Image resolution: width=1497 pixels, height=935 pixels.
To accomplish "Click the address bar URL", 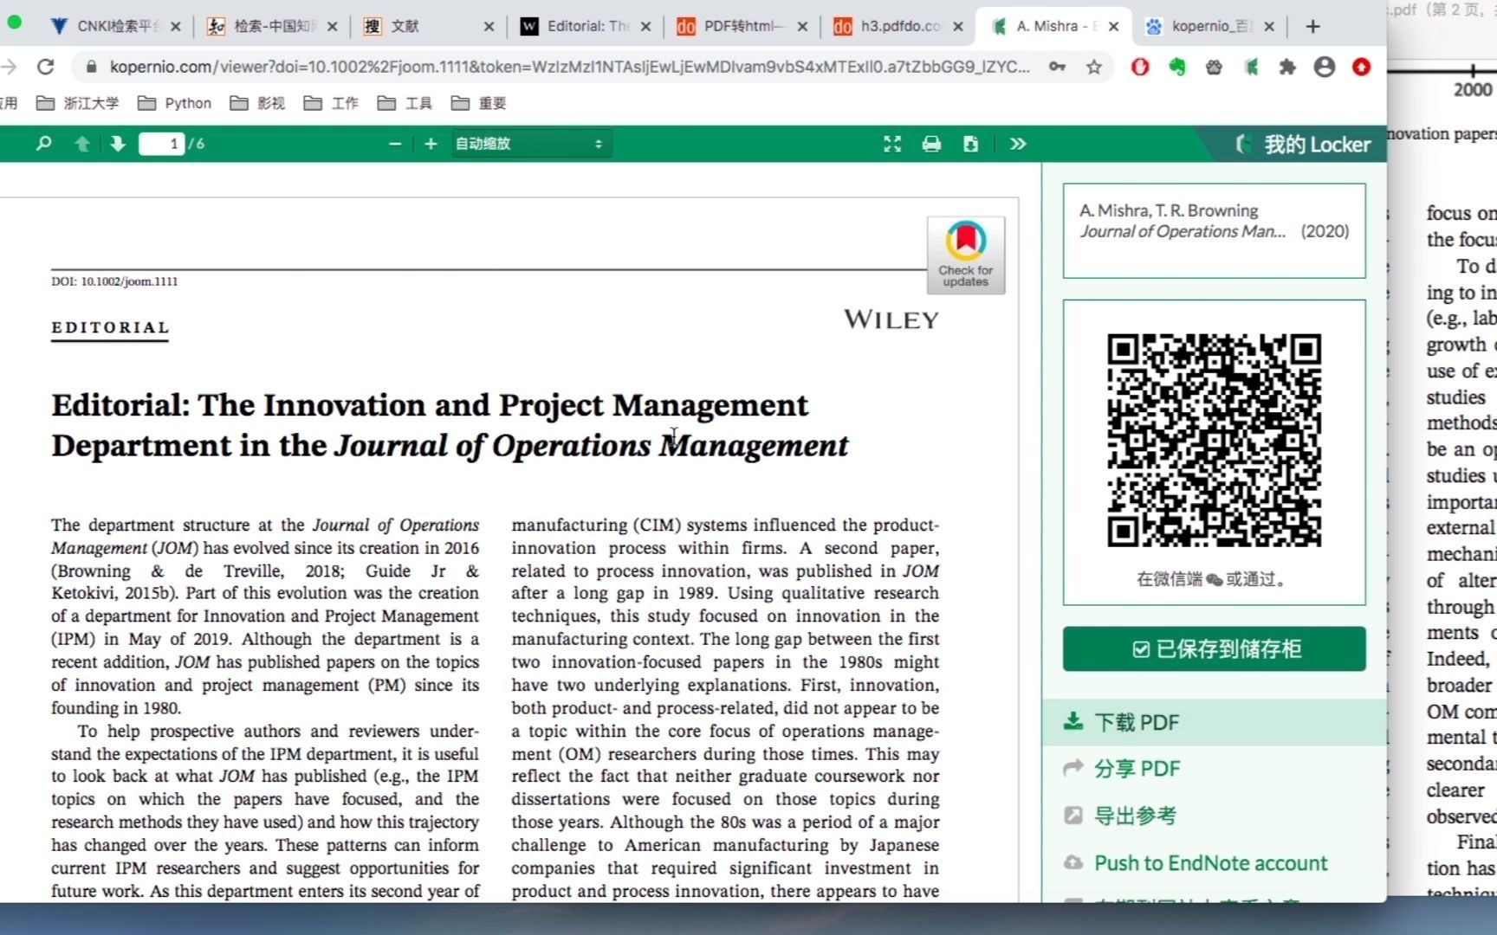I will click(569, 67).
